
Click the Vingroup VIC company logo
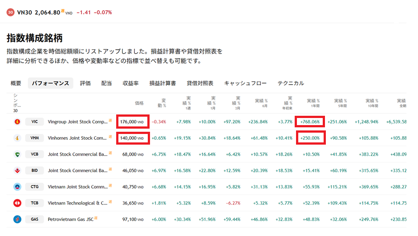pyautogui.click(x=17, y=122)
